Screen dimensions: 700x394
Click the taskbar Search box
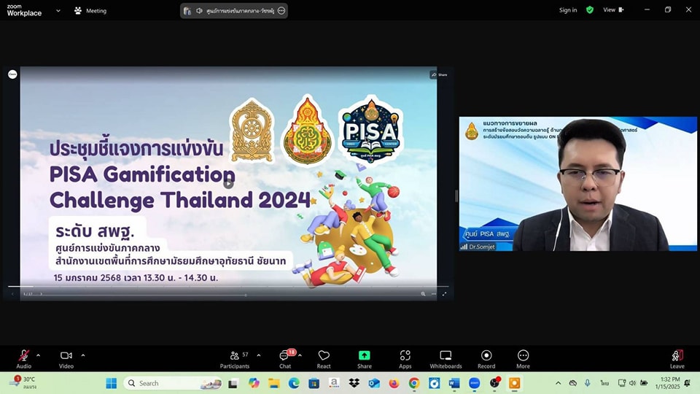174,383
